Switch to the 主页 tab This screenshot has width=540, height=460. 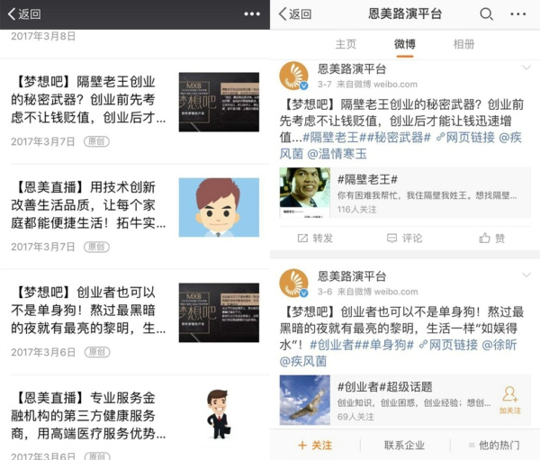click(x=346, y=44)
